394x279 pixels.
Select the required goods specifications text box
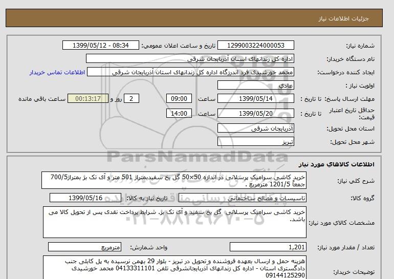click(x=174, y=222)
